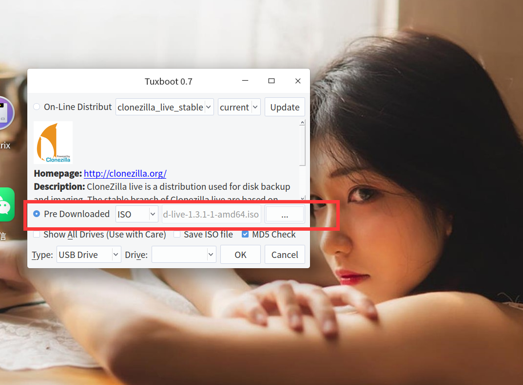523x385 pixels.
Task: Click the Cancel button
Action: 285,255
